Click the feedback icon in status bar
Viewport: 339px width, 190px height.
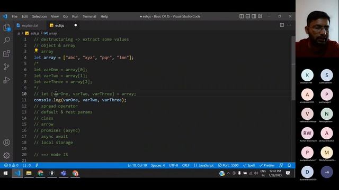tap(281, 165)
